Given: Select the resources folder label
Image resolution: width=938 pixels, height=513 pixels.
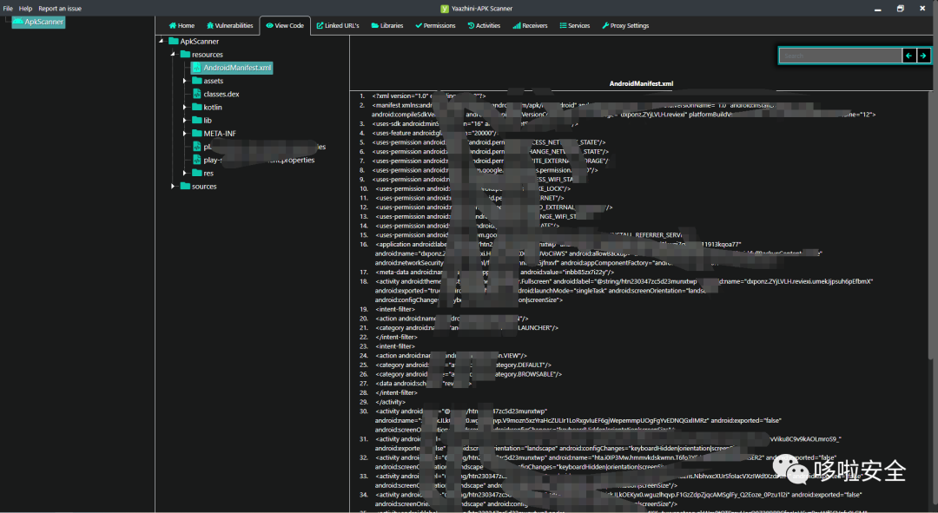Looking at the screenshot, I should (207, 55).
